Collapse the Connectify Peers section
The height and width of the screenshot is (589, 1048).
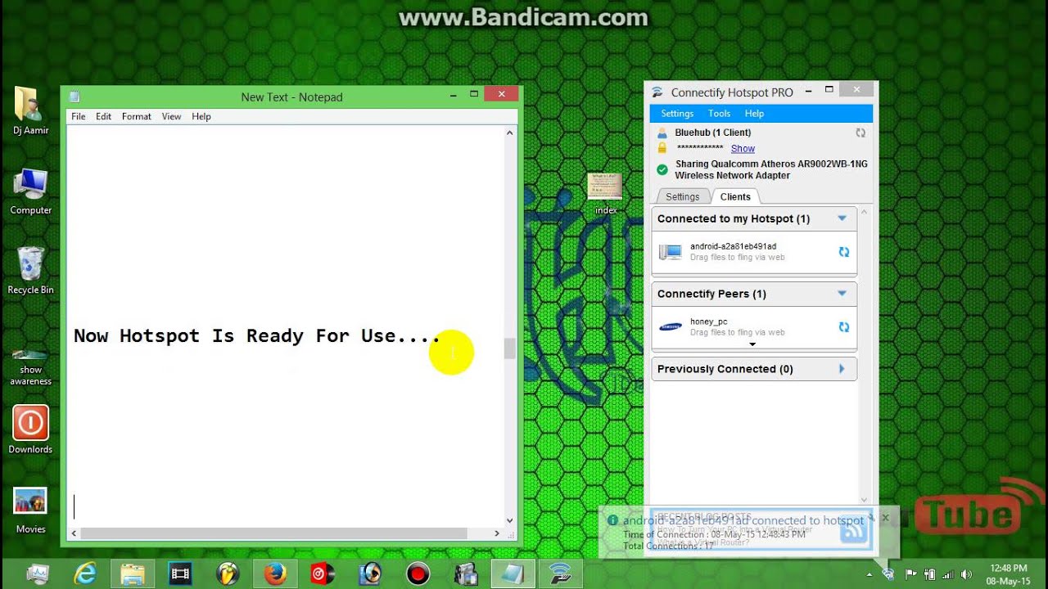(x=842, y=294)
